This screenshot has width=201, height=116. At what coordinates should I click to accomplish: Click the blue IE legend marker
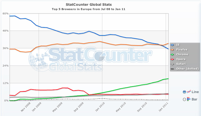(173, 45)
